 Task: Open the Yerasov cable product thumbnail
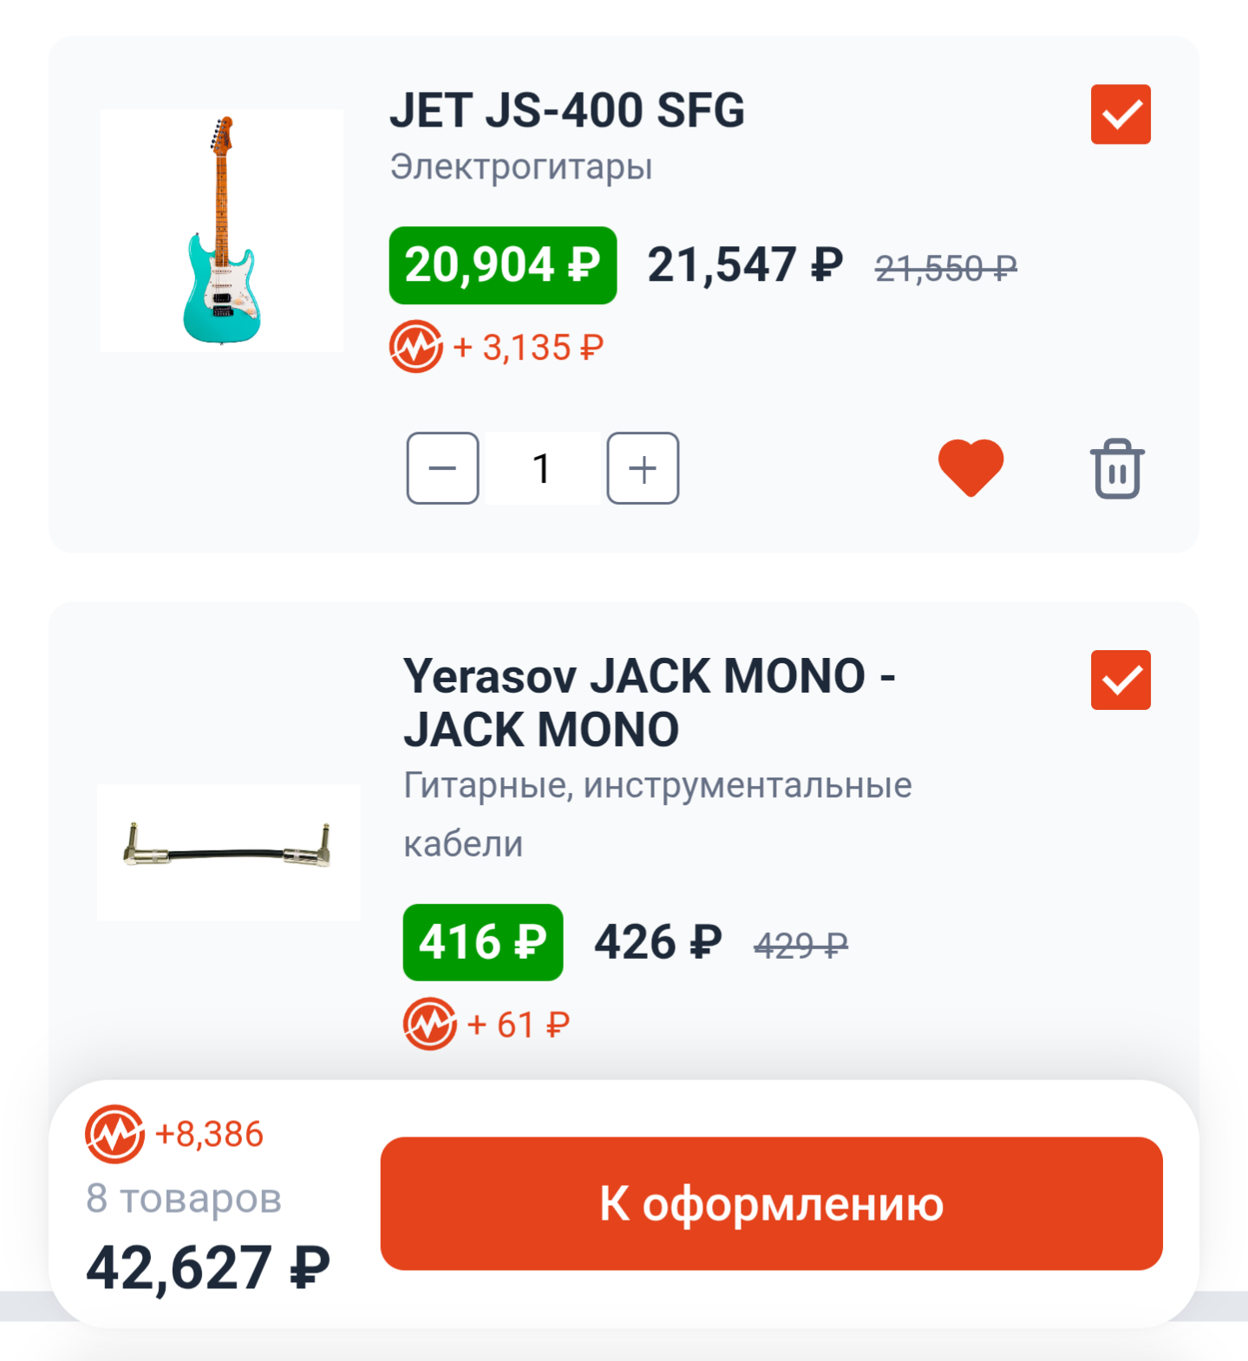point(228,851)
